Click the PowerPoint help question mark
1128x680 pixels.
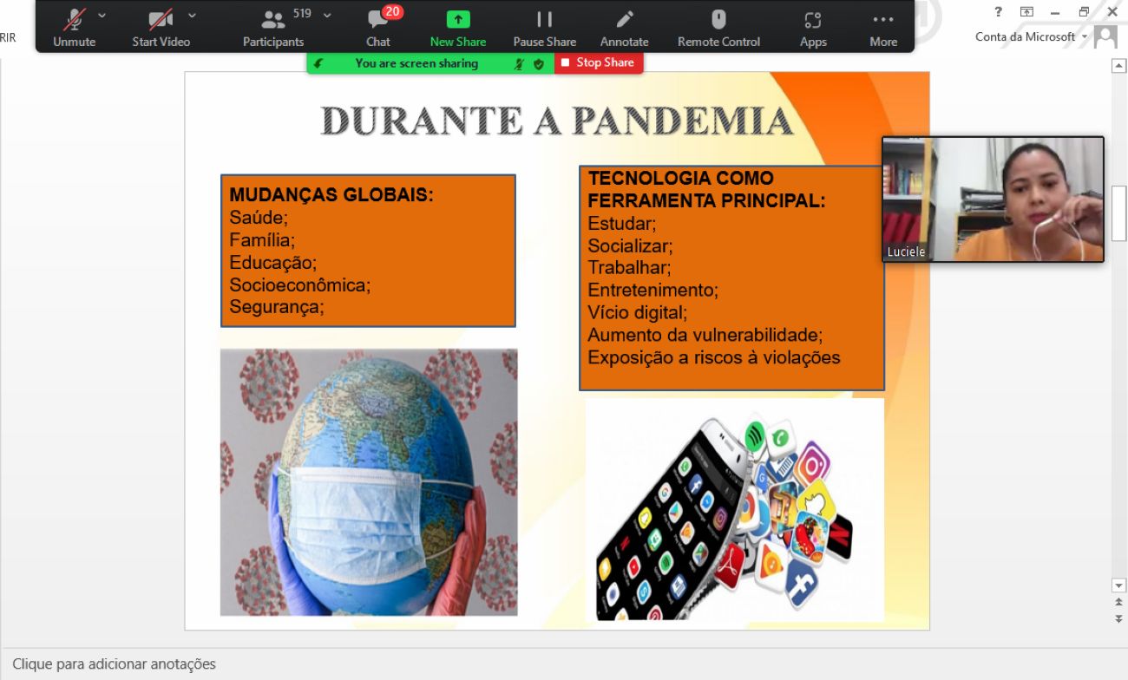coord(999,12)
